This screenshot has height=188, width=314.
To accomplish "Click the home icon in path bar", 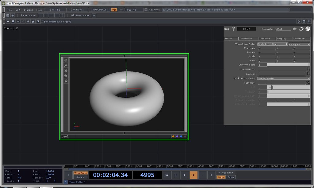I will point(38,22).
